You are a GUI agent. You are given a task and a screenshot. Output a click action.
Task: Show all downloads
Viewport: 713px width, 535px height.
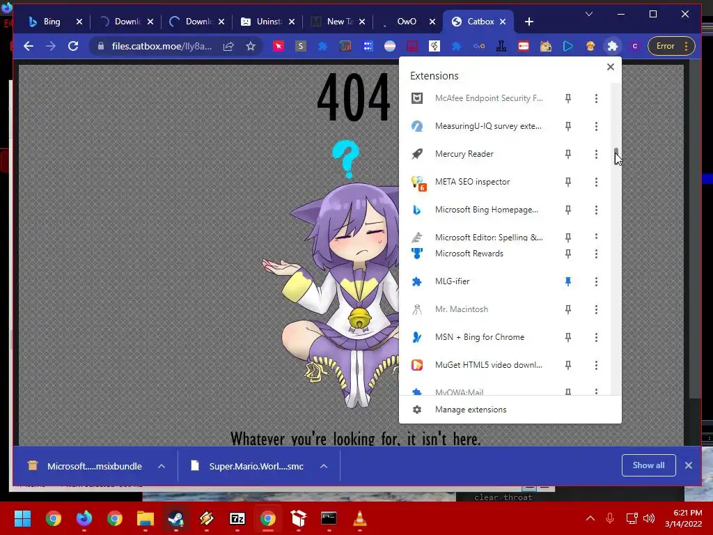click(x=648, y=465)
